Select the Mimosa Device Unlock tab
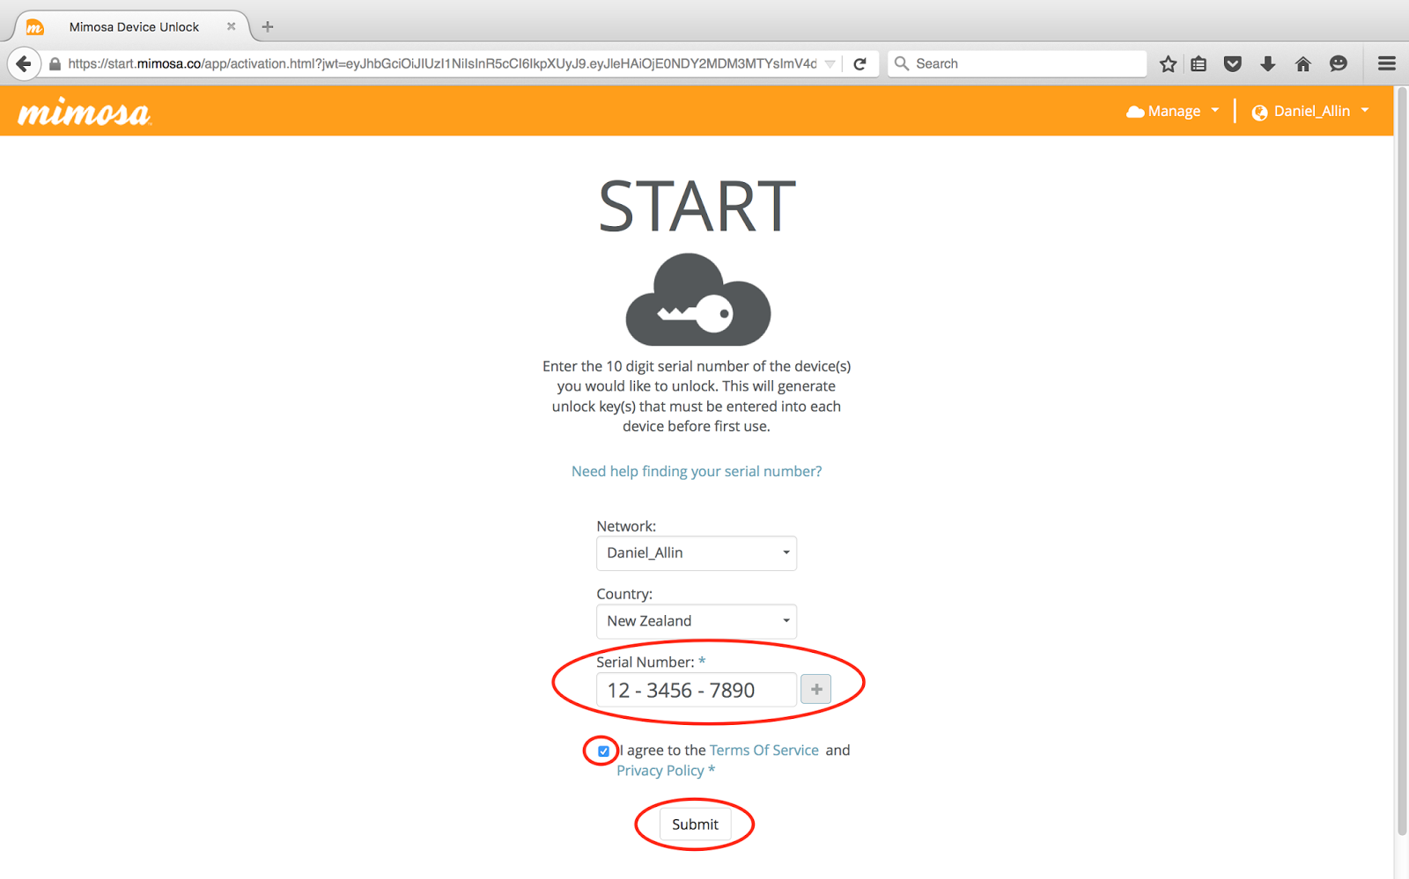This screenshot has height=879, width=1409. point(134,26)
